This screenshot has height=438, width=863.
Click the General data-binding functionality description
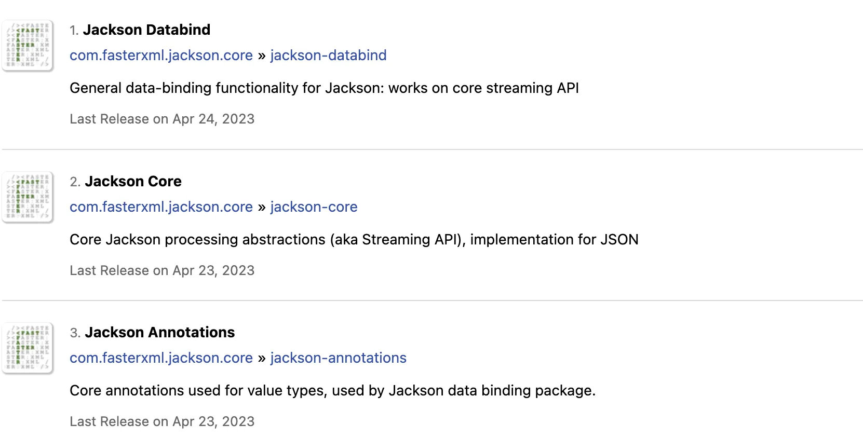[324, 88]
